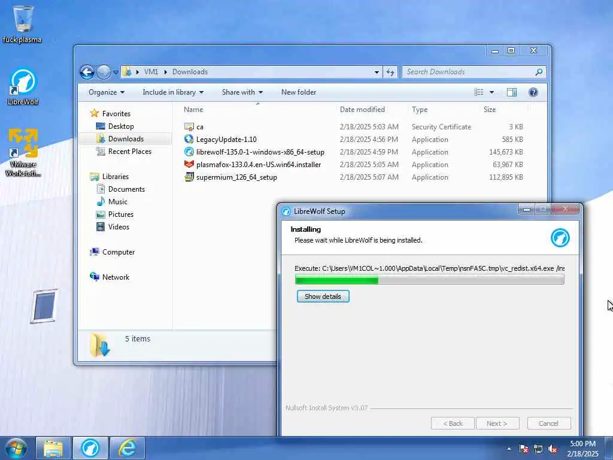Click the LibreWolf Setup title bar icon
The image size is (613, 460).
pyautogui.click(x=286, y=211)
